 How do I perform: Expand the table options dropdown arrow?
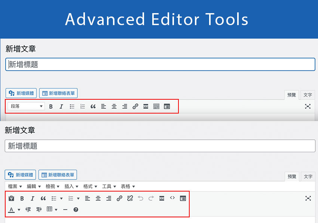pos(56,210)
